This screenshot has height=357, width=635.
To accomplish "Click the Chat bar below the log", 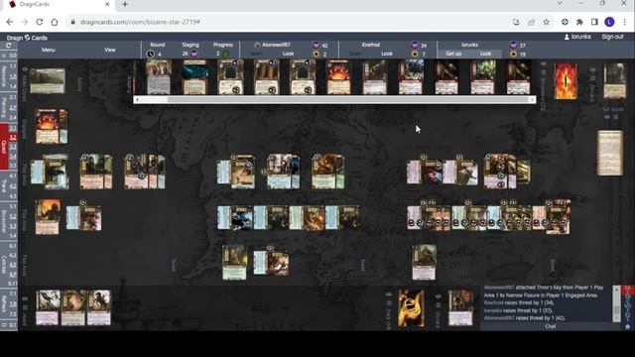I will pyautogui.click(x=551, y=326).
